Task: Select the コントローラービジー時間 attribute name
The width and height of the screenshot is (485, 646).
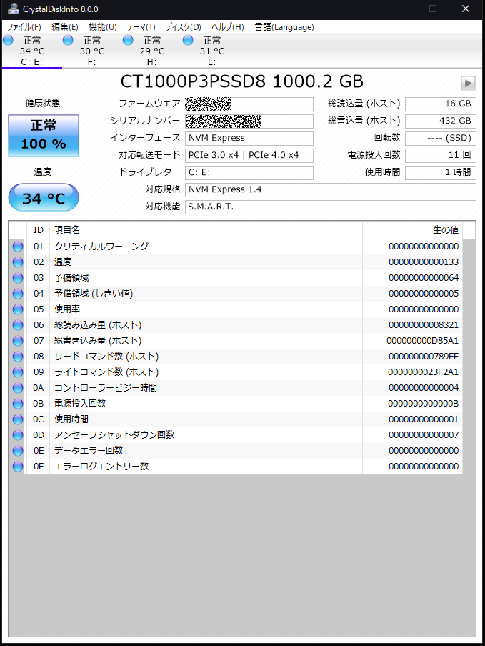Action: coord(106,388)
